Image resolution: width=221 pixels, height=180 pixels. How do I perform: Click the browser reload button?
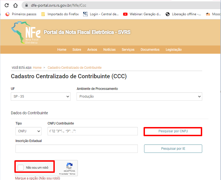(7, 5)
